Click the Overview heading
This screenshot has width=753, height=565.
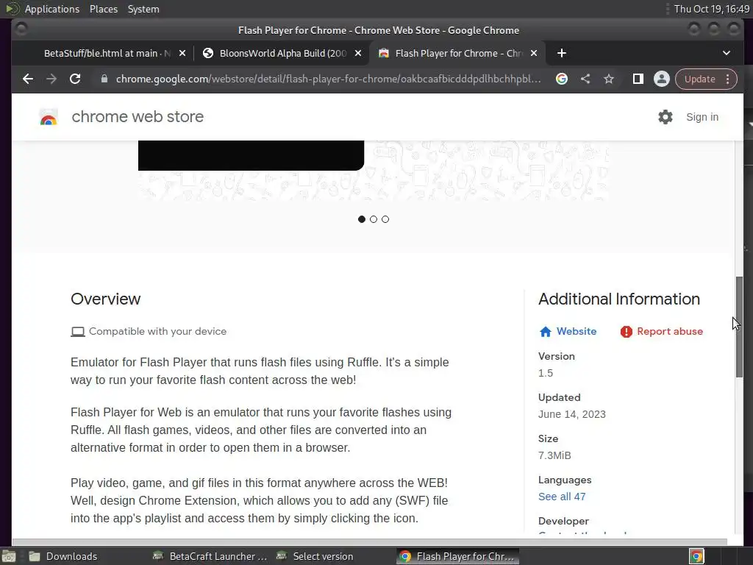[x=106, y=299]
